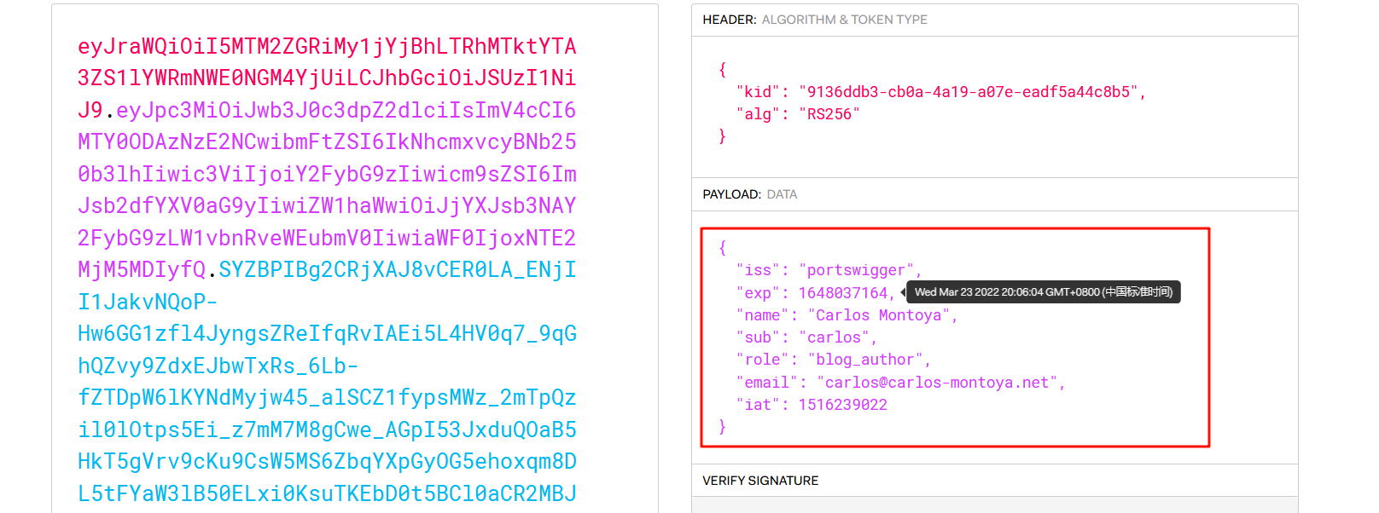
Task: Click the PAYLOAD: DATA section title
Action: [x=749, y=194]
